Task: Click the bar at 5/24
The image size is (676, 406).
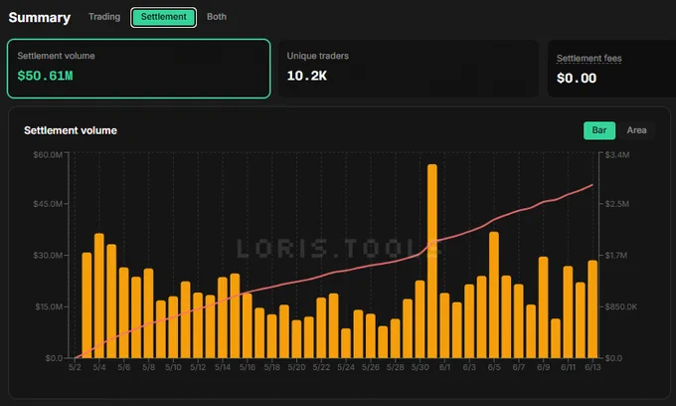Action: coord(346,343)
